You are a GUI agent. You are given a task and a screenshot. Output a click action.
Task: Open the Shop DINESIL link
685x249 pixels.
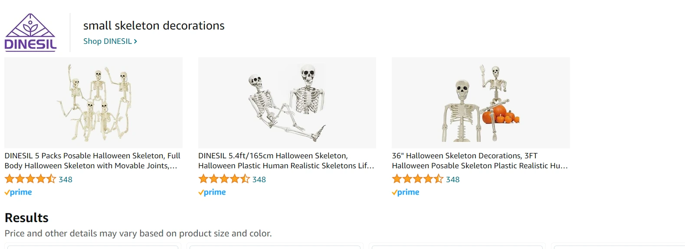pos(107,41)
